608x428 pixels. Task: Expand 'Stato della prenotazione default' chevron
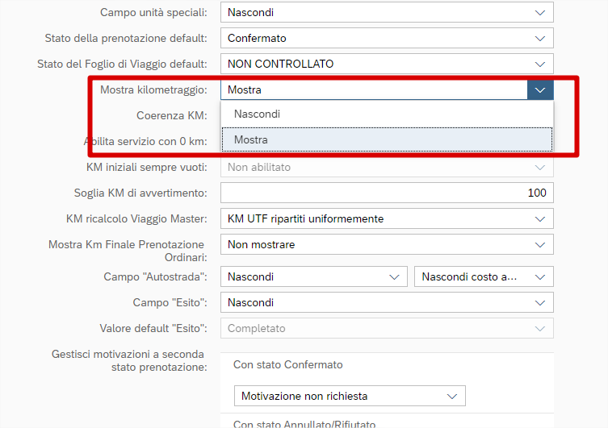[540, 38]
